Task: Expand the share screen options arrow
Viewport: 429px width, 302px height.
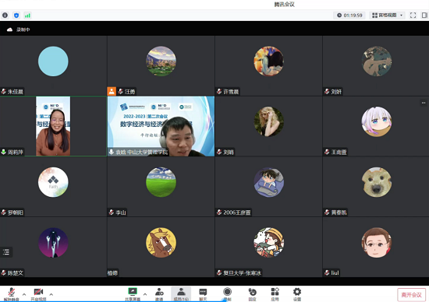Action: [x=145, y=294]
